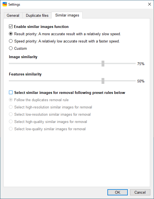Open the Duplicate files tab
Screen dimensions: 154x199
click(x=37, y=15)
